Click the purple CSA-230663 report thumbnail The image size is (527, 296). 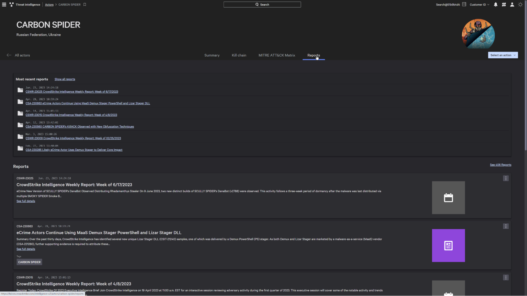point(448,245)
